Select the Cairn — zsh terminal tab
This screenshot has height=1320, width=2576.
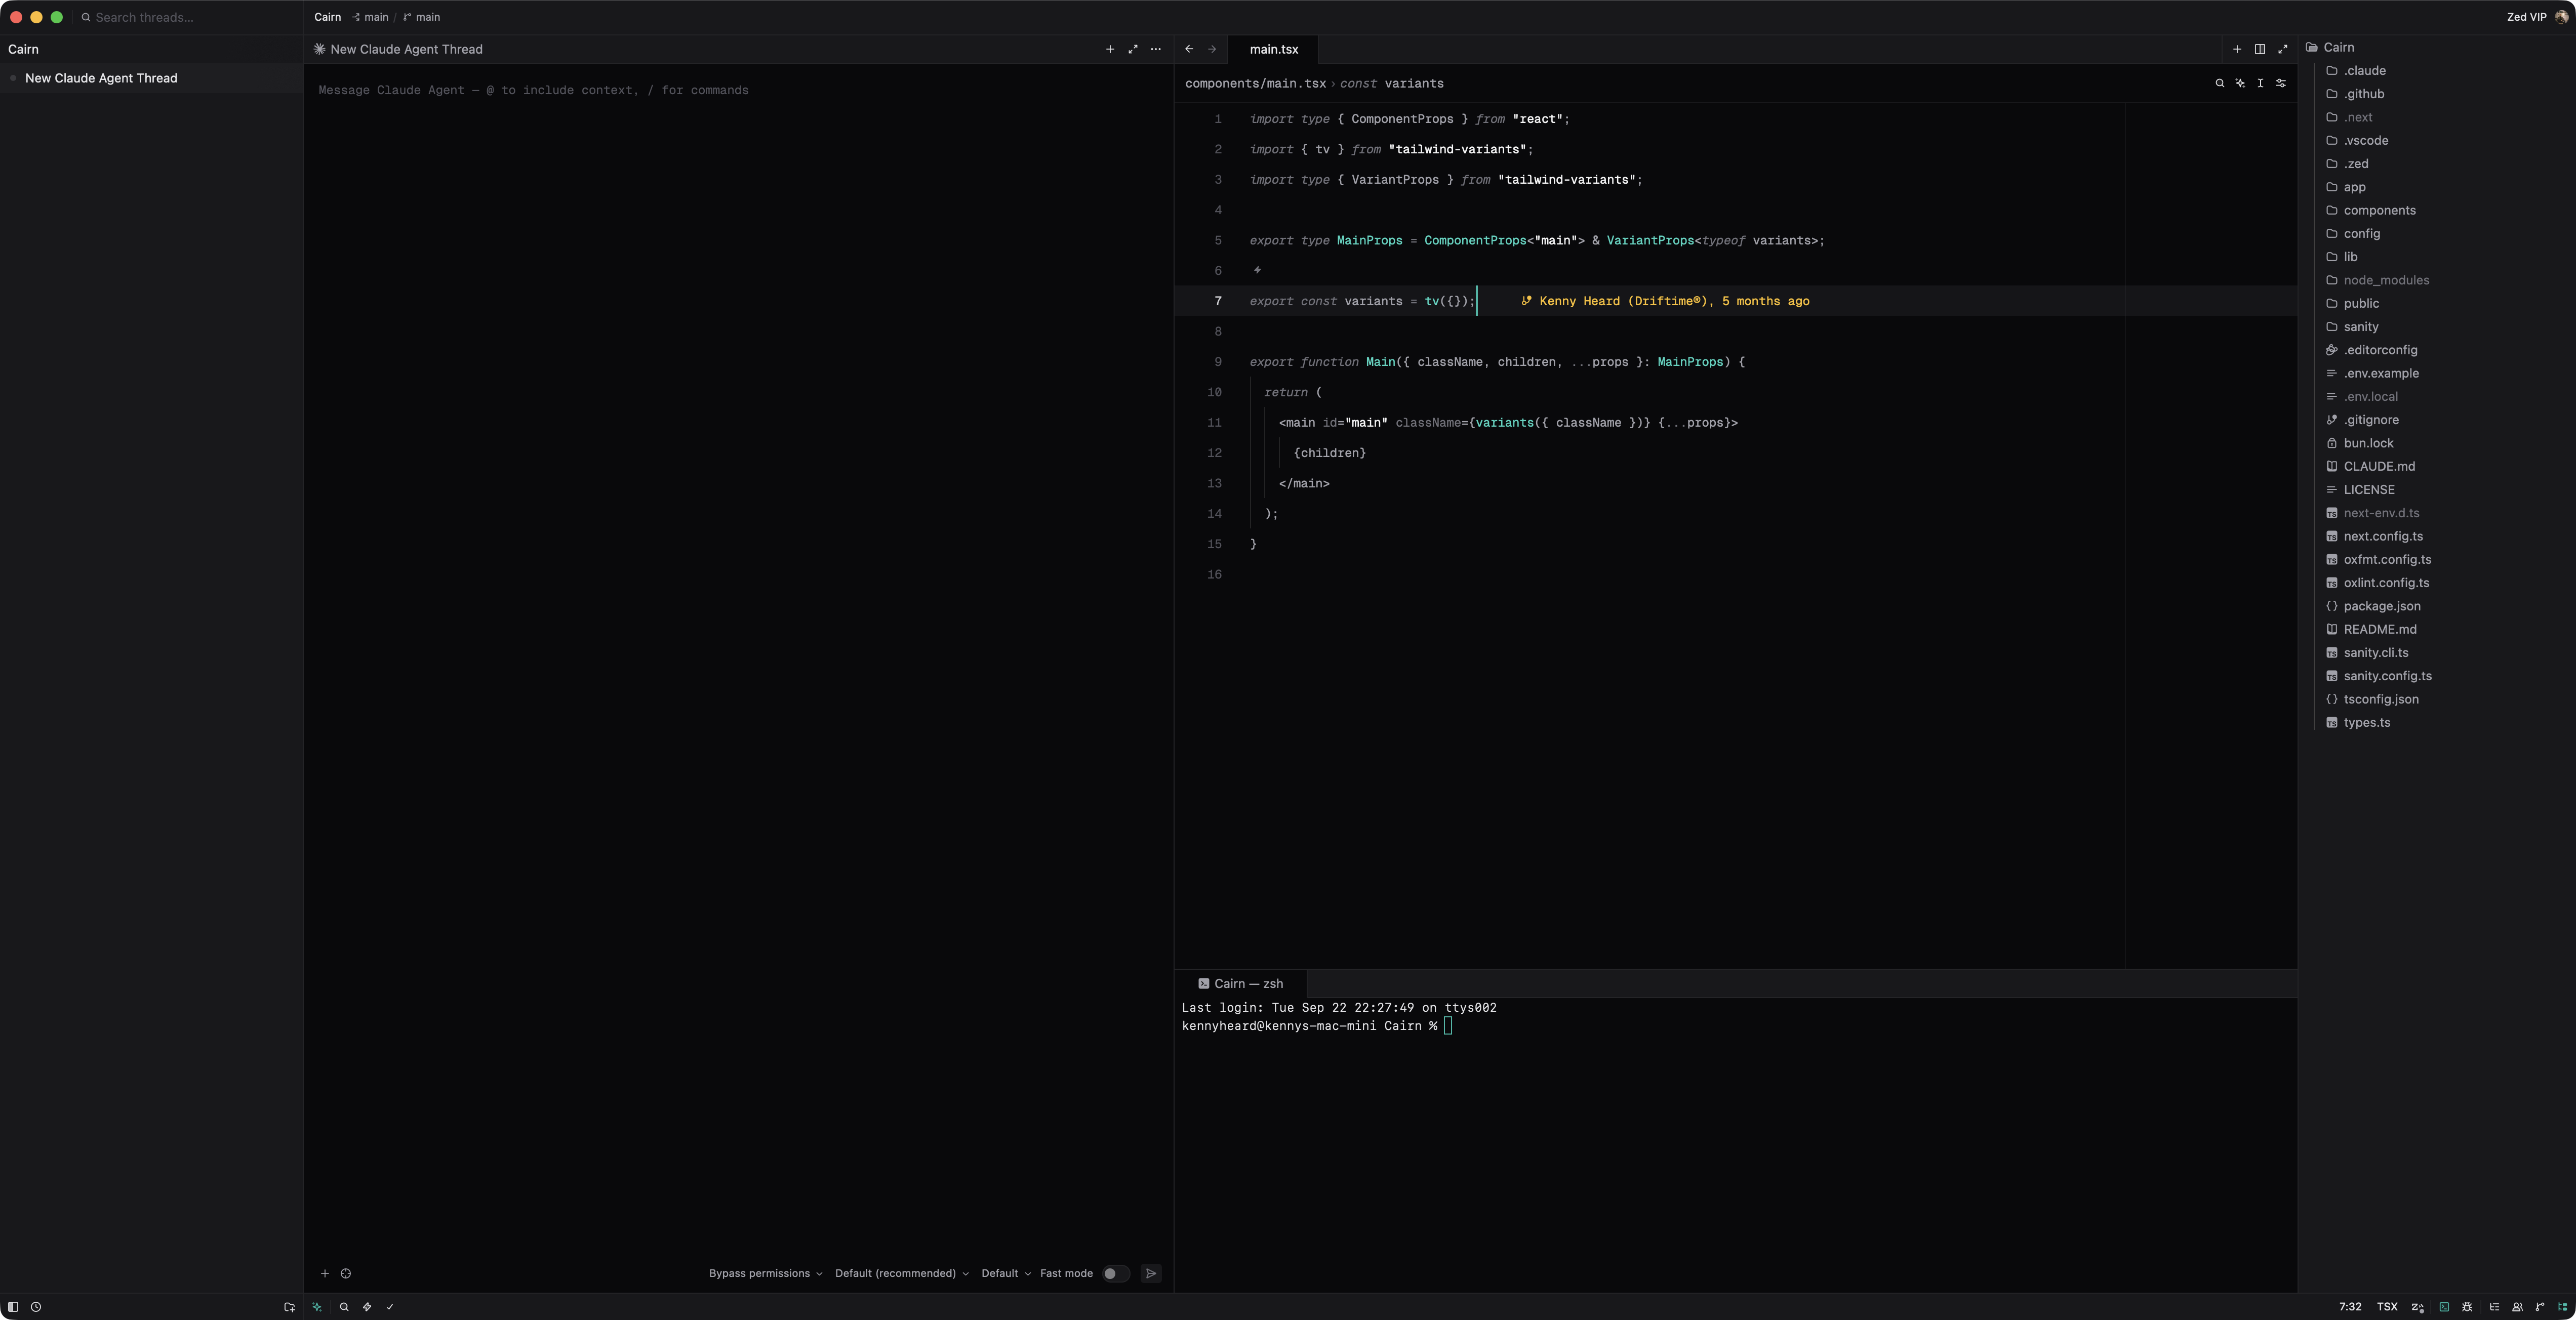[1241, 984]
